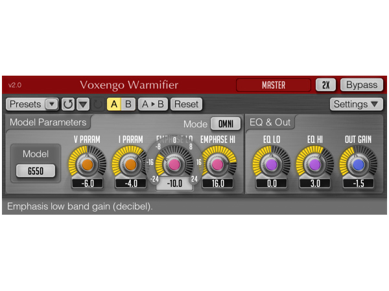Click V PARAM value -6.0

tap(88, 184)
